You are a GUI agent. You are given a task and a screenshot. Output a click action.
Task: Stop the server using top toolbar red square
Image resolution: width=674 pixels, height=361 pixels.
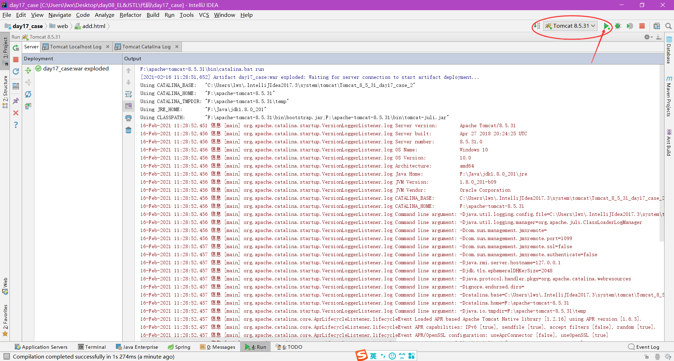click(x=642, y=26)
